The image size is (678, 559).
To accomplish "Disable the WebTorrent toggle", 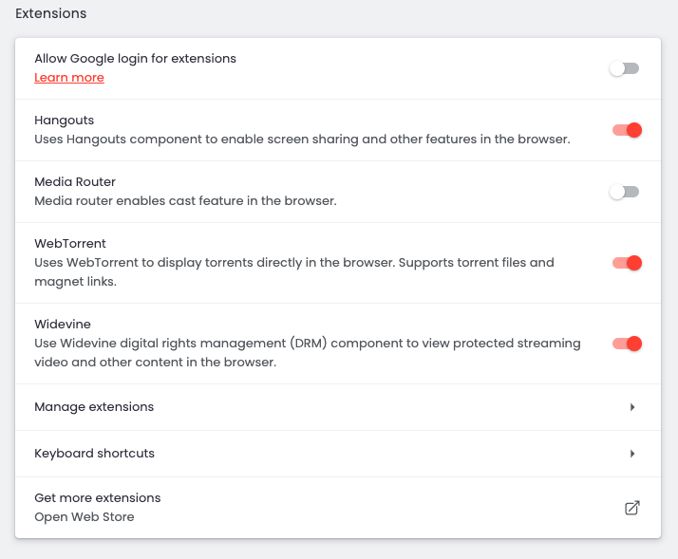I will click(627, 263).
